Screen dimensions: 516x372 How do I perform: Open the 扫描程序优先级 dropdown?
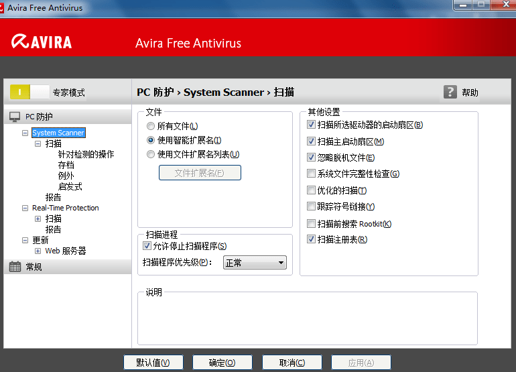pyautogui.click(x=255, y=263)
